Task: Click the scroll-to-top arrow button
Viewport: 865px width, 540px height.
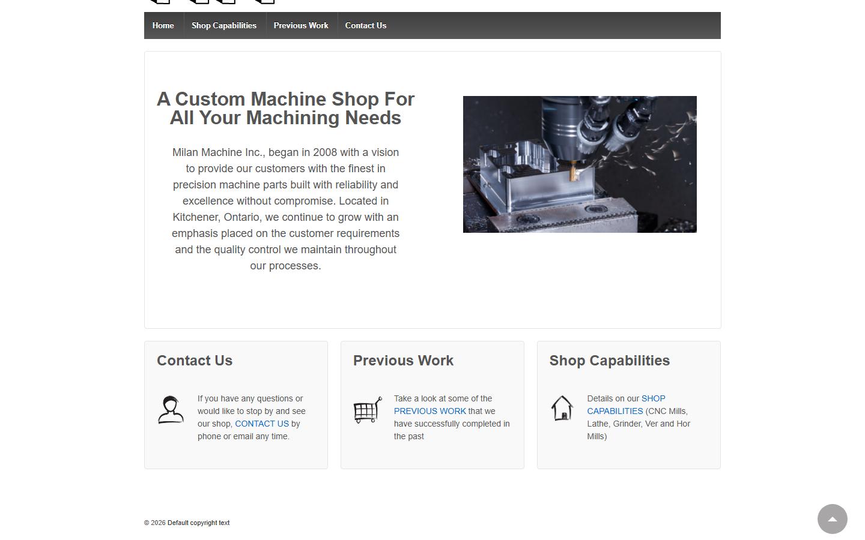Action: [833, 519]
